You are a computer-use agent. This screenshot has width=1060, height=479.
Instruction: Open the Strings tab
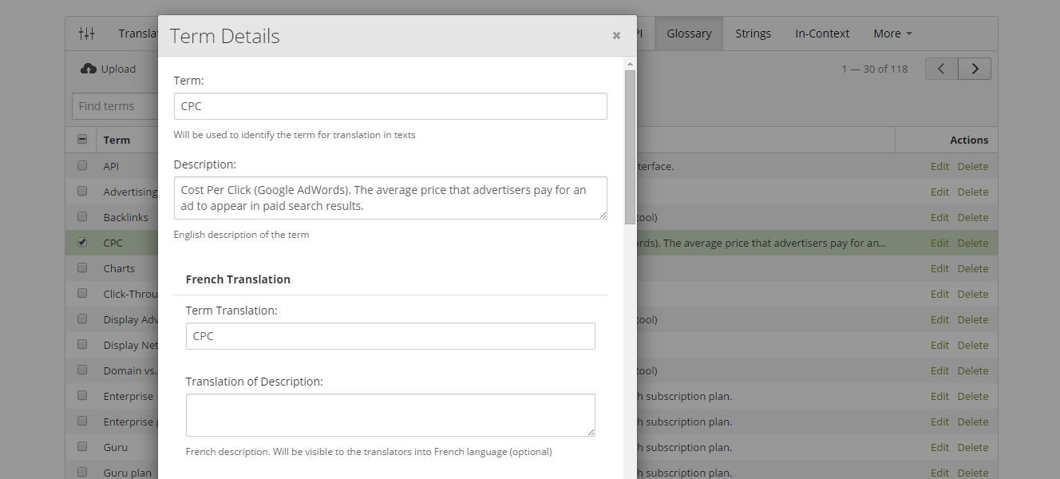(x=753, y=34)
